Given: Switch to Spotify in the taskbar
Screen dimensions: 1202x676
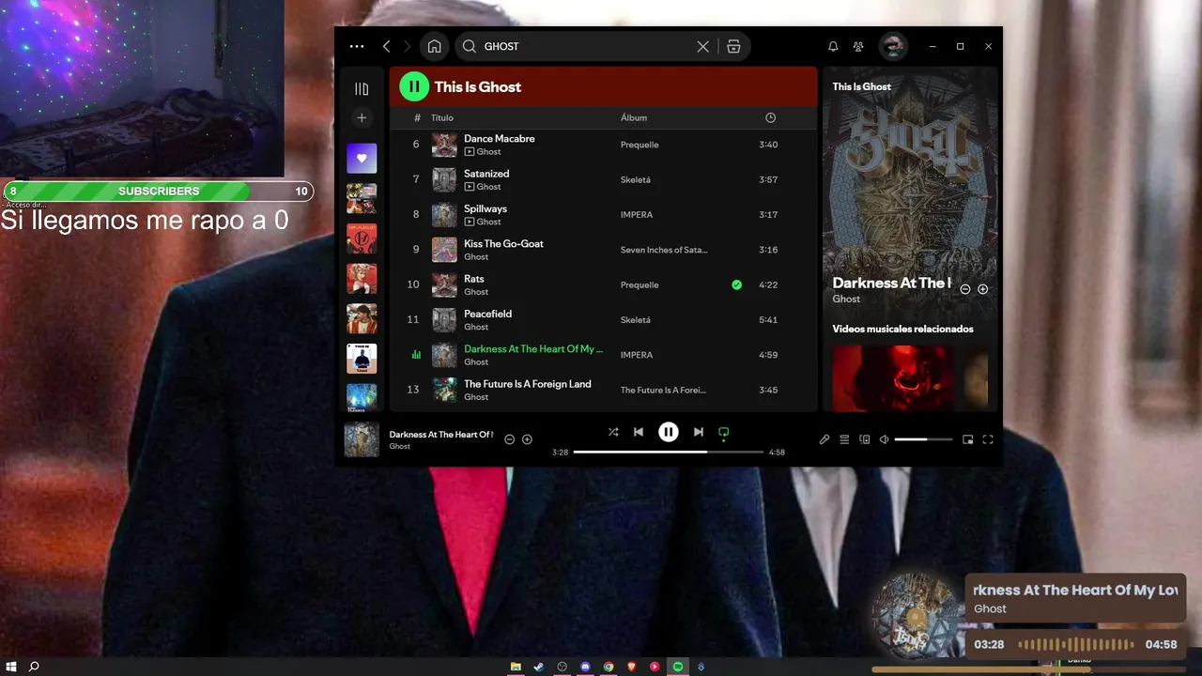Looking at the screenshot, I should coord(677,667).
